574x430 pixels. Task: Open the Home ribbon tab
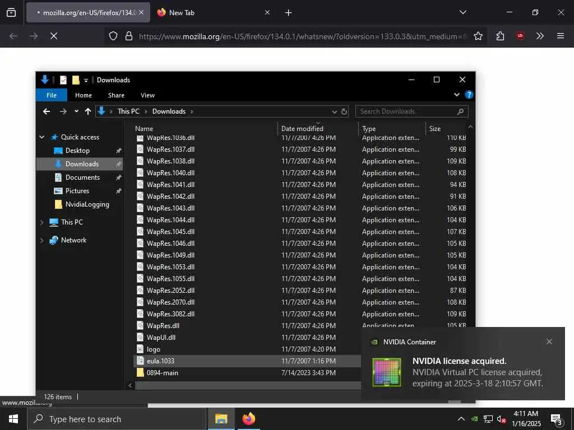(84, 95)
